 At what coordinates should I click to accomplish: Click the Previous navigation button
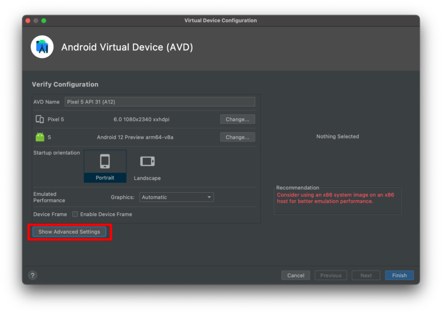click(x=331, y=275)
